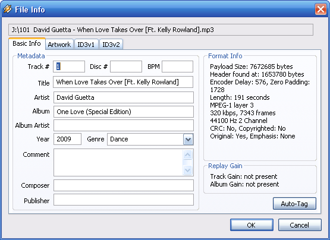Click the Metadata group label
Screen dimensions: 330x240
click(31, 56)
